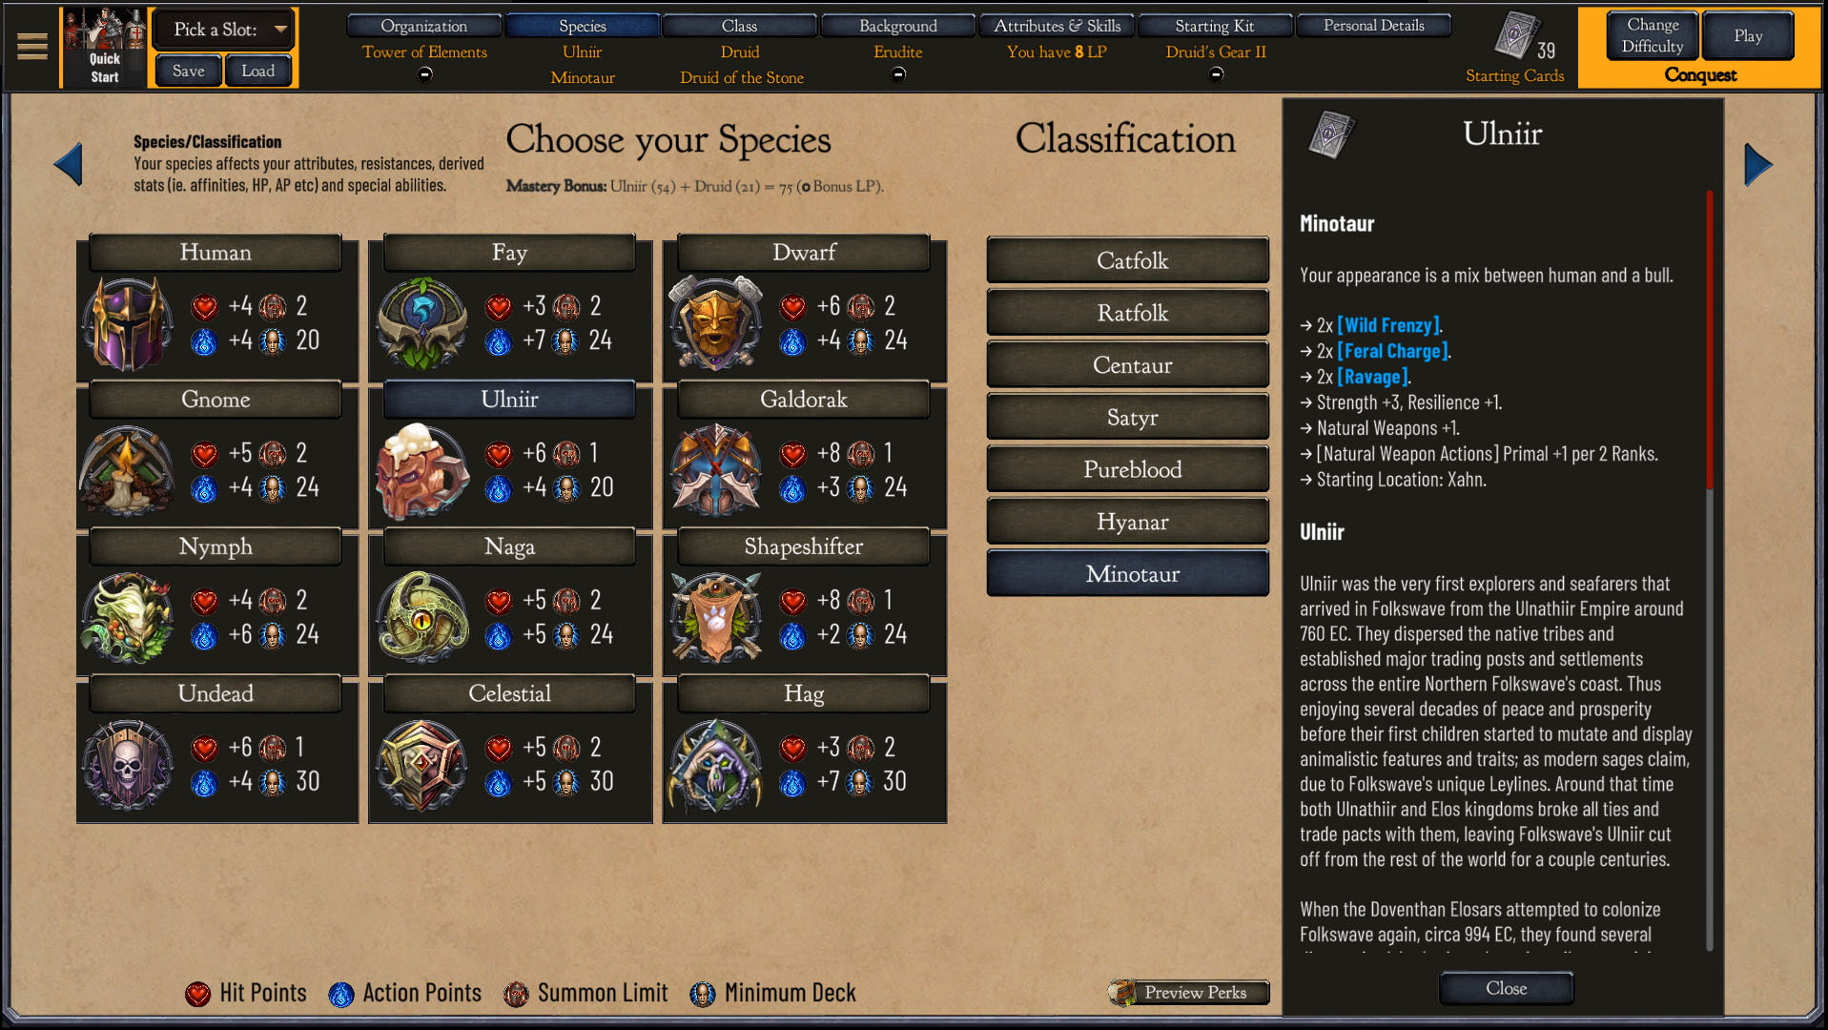Click the Quick Start knights icon
The width and height of the screenshot is (1828, 1030).
(105, 48)
